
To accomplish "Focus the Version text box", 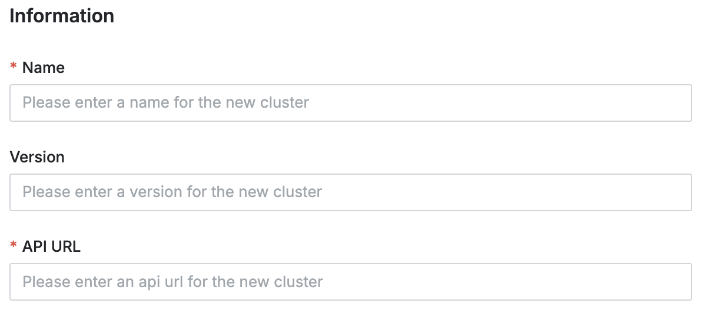I will (351, 192).
